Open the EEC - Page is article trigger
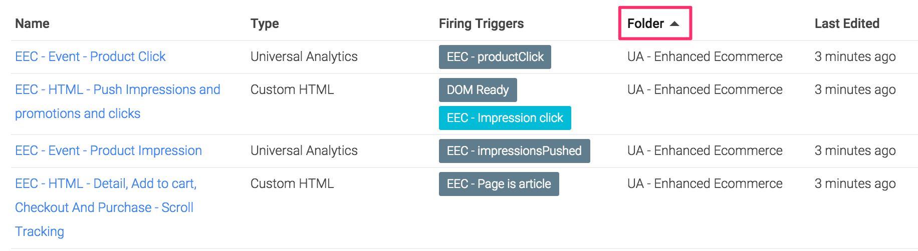The height and width of the screenshot is (251, 918). [x=499, y=184]
